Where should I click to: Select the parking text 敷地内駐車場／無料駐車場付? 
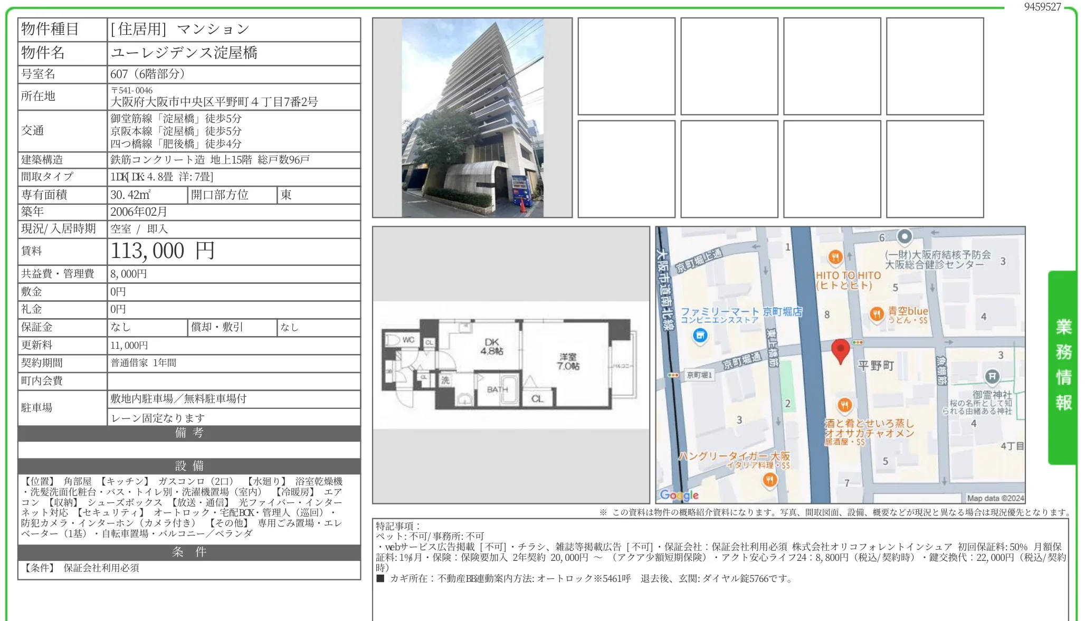[178, 399]
